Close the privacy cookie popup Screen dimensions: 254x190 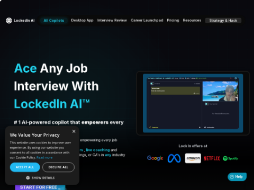click(x=74, y=131)
